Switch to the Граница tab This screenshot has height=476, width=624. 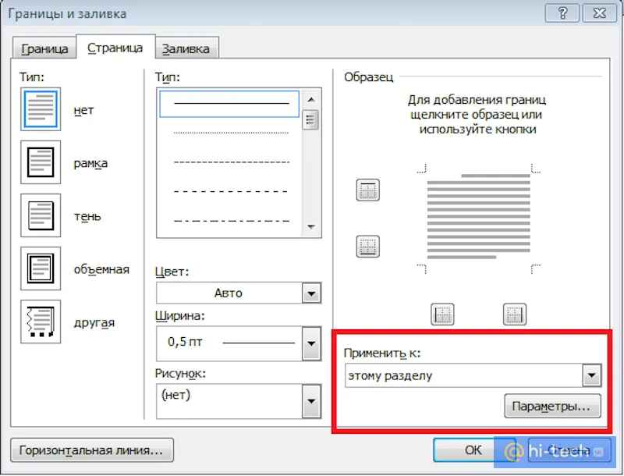point(44,48)
